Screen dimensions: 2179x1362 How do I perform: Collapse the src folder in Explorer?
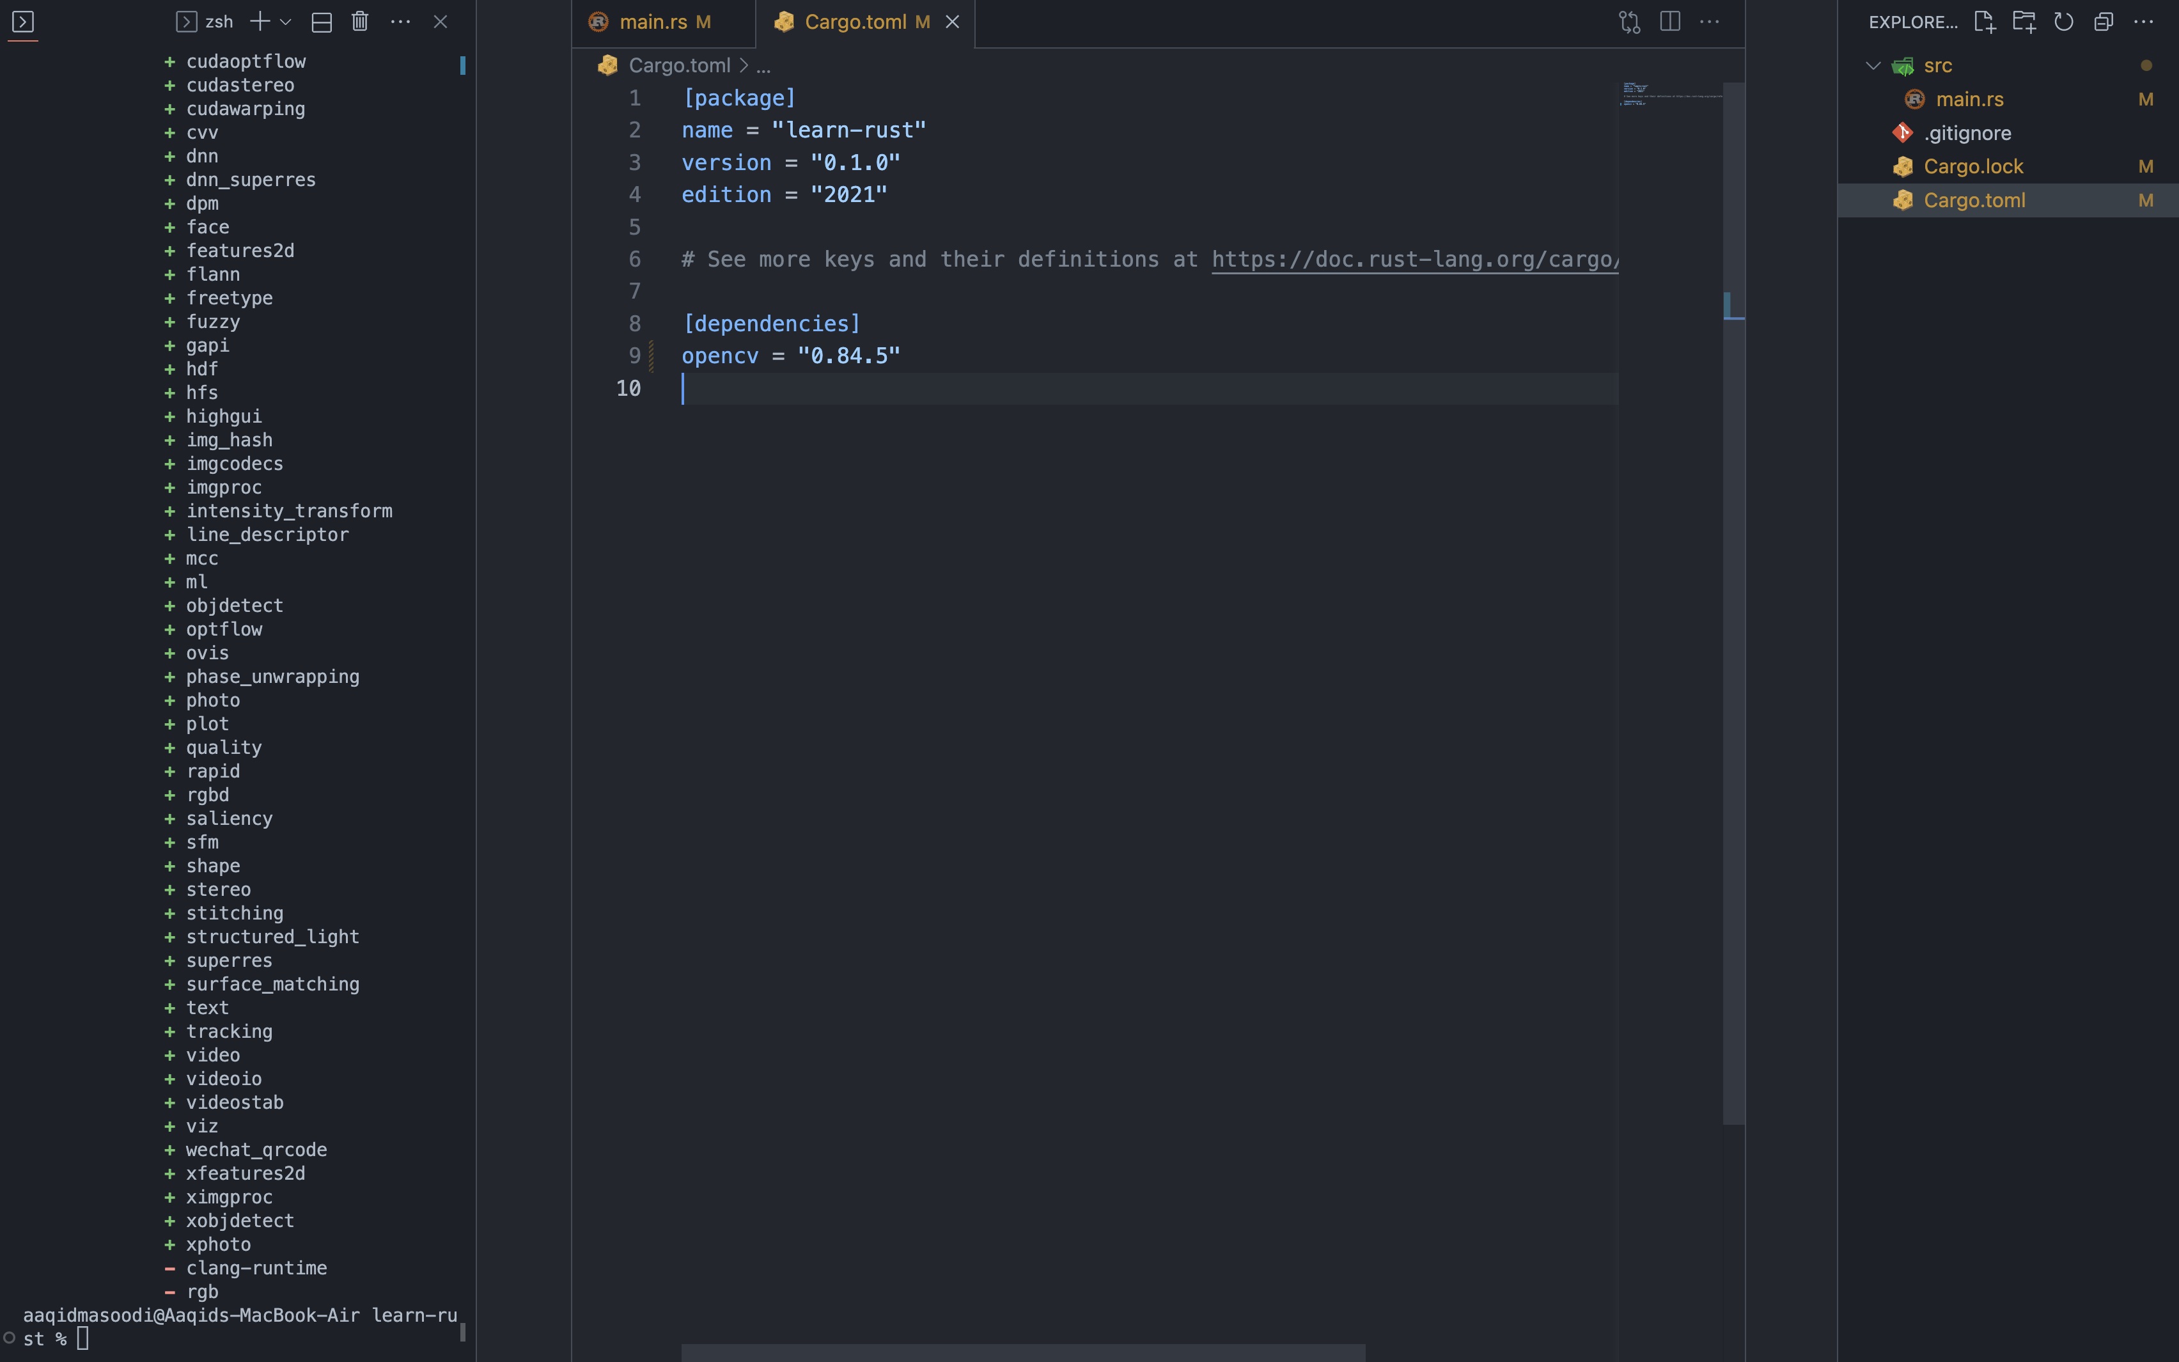(1872, 65)
